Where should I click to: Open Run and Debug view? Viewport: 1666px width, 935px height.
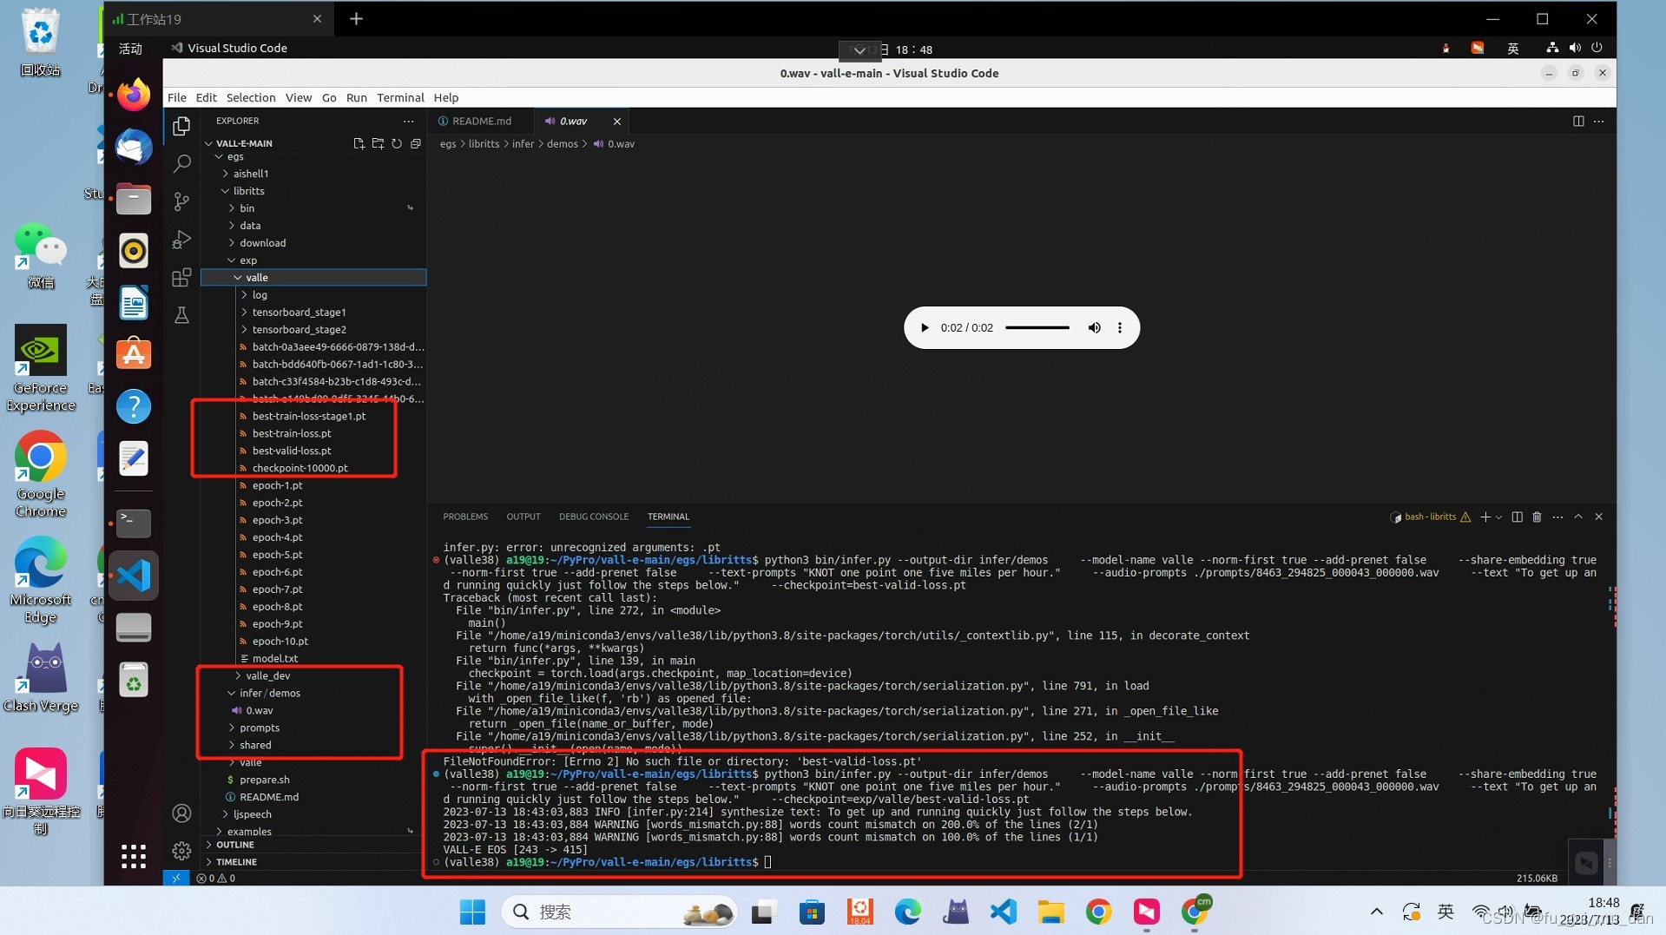pyautogui.click(x=181, y=240)
